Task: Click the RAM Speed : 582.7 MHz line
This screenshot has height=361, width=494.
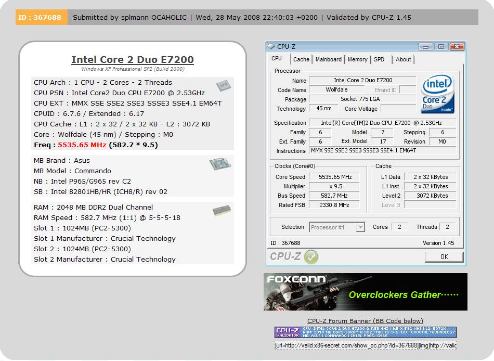Action: 107,218
